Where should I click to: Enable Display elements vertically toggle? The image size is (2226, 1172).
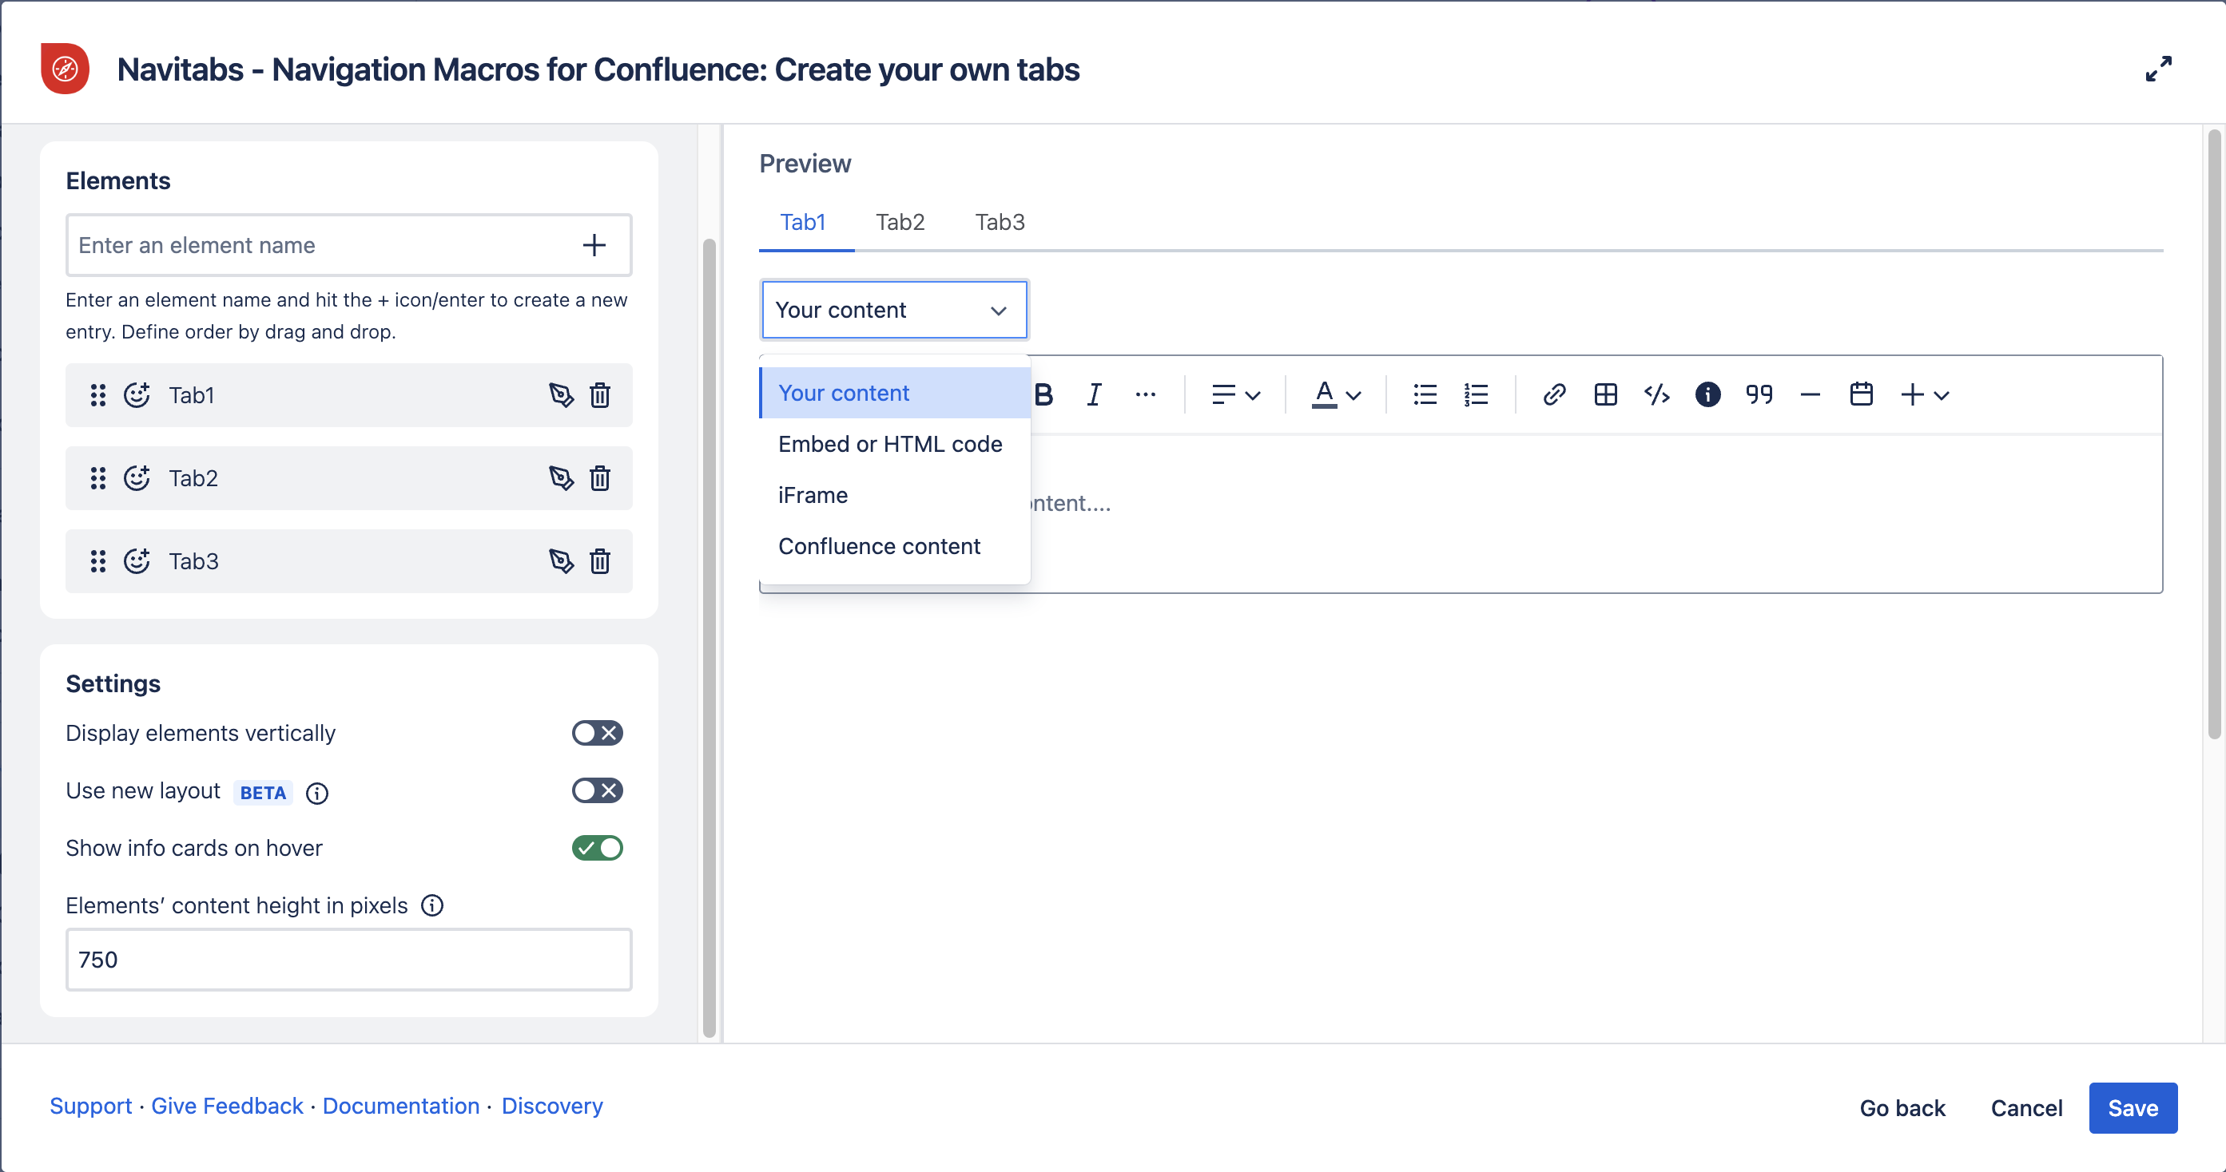[596, 732]
